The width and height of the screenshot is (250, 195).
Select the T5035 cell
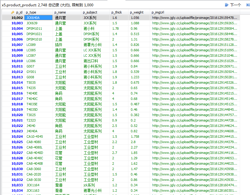point(38,82)
